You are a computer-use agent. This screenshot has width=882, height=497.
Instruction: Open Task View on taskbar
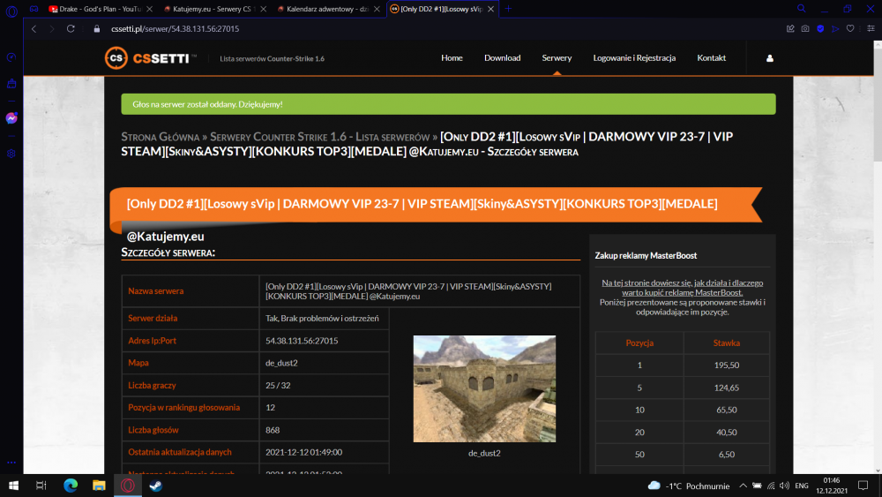click(41, 486)
